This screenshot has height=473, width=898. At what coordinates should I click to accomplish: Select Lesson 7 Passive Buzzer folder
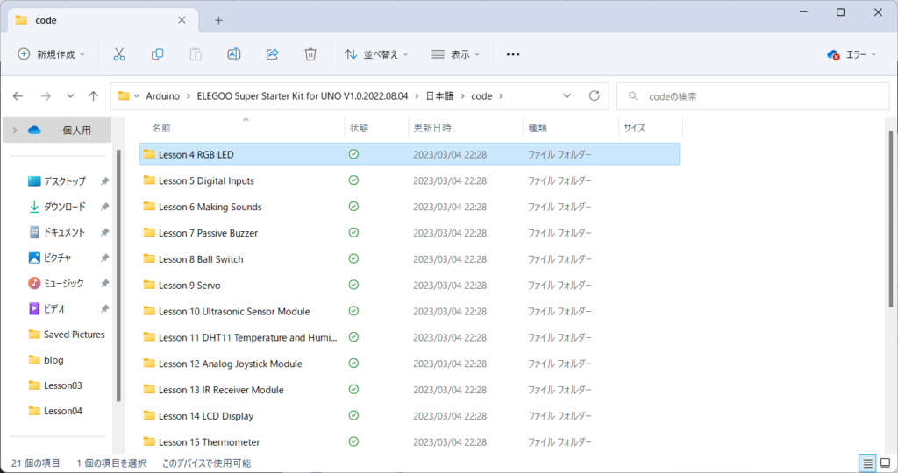click(x=410, y=233)
